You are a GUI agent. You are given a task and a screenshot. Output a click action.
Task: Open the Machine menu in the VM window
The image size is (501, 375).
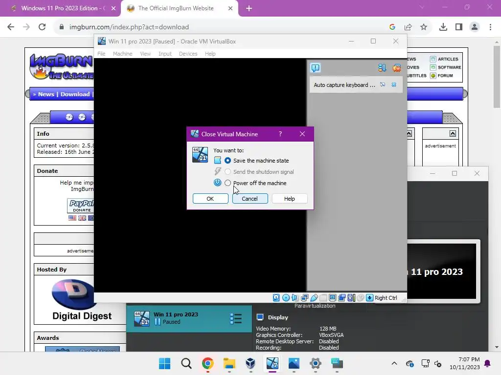tap(122, 54)
